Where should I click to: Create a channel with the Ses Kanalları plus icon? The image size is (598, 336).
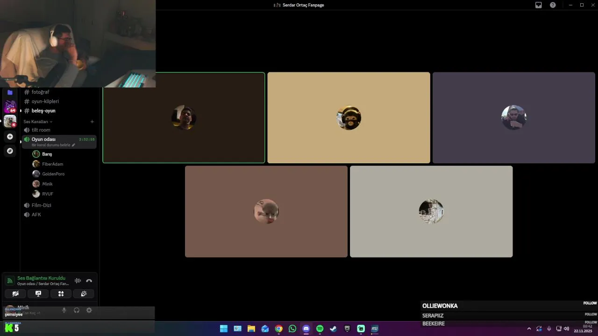[92, 121]
